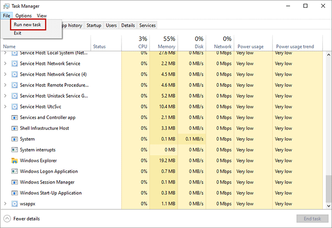Sort by the Status column header
This screenshot has width=332, height=228.
point(106,43)
